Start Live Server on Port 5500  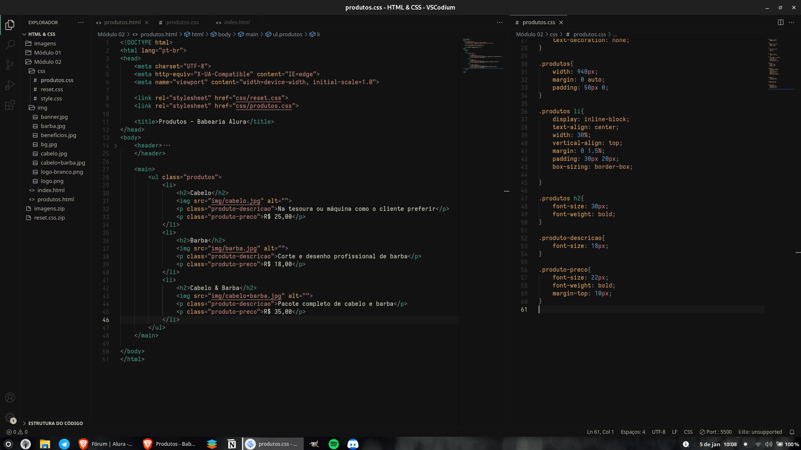pyautogui.click(x=715, y=432)
